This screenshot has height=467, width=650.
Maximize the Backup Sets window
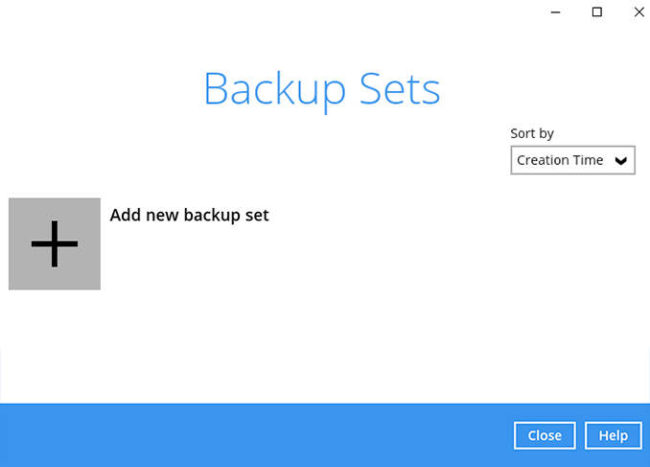click(597, 12)
